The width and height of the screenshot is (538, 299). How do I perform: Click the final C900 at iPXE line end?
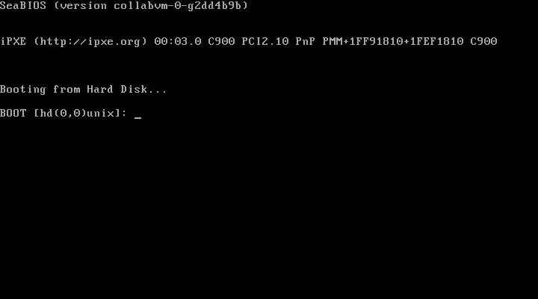point(483,42)
